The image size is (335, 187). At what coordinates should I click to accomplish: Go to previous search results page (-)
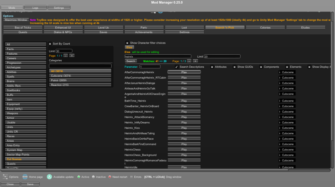[189, 61]
